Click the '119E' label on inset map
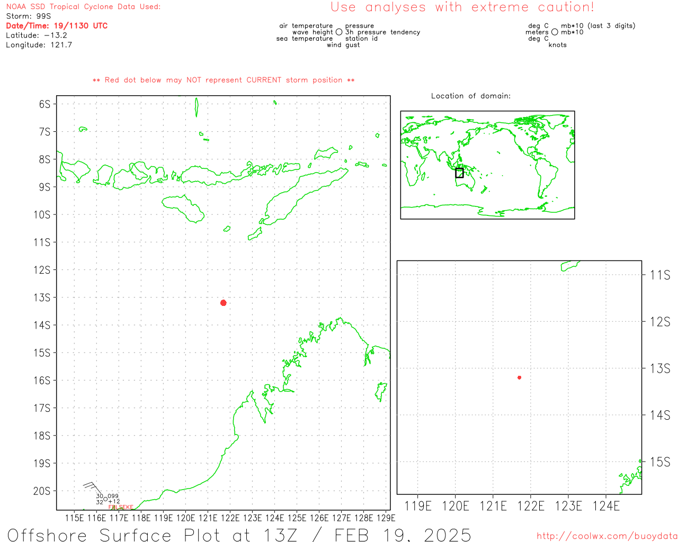Viewport: 678px width, 542px height. point(418,507)
